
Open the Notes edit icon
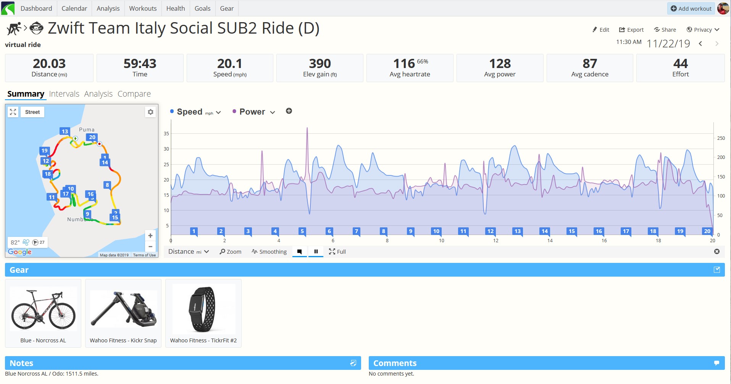point(353,363)
